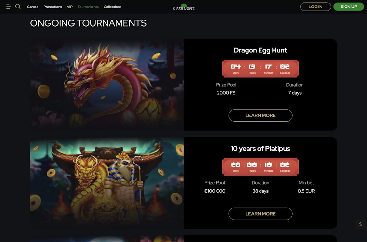Open the Platipus pharaoh banner image
This screenshot has height=242, width=367.
[x=107, y=183]
